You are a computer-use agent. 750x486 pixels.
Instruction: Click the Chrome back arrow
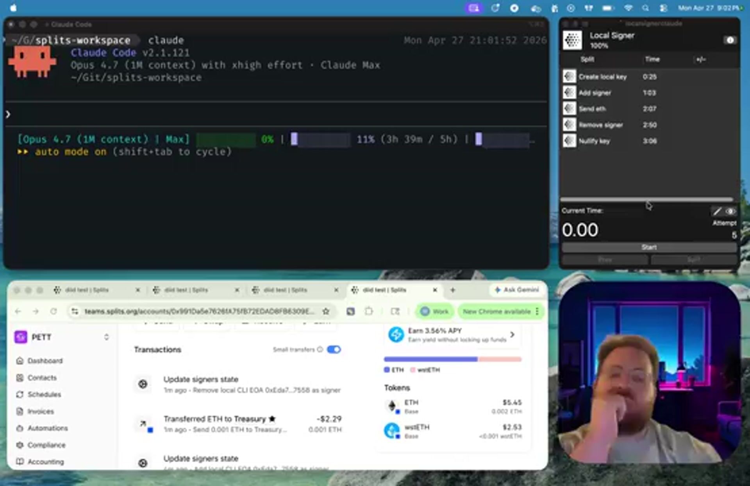[x=18, y=311]
